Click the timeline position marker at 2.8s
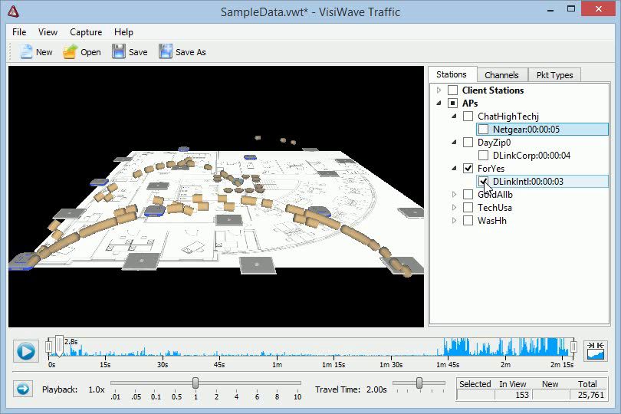Viewport: 621px width, 414px height. coord(59,346)
